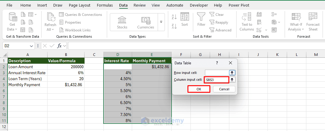Screen dimensions: 325x131
Task: Open the File tab
Action: tap(9, 5)
